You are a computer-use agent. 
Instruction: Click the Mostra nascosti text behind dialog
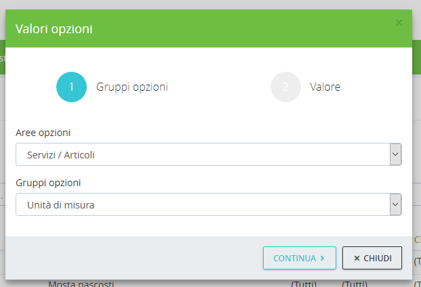81,283
